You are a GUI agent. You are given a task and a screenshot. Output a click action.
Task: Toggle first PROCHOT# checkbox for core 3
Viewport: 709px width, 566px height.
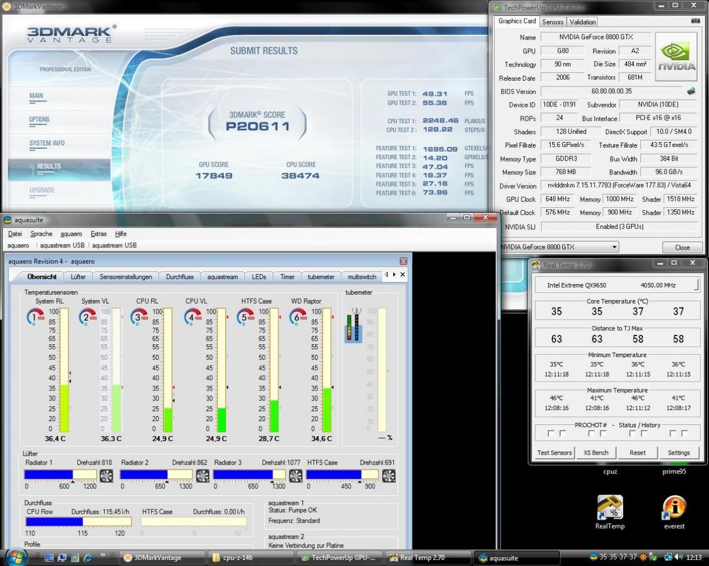633,433
